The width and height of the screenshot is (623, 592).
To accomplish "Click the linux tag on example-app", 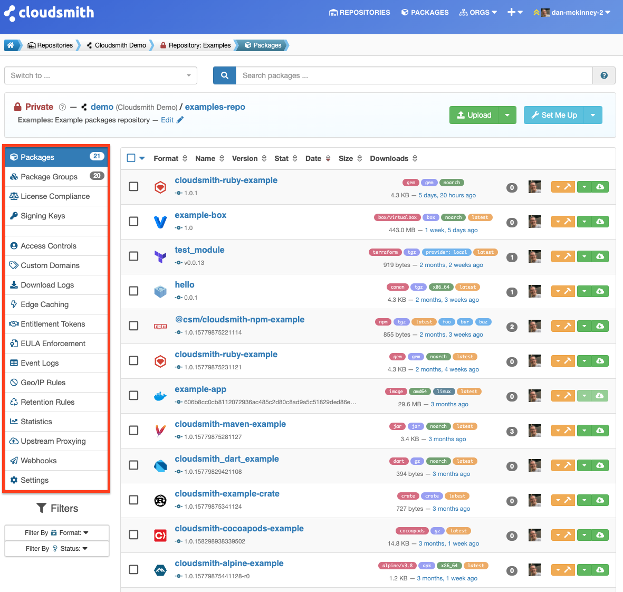I will [x=444, y=392].
